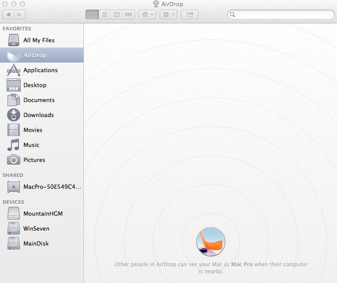Screen dimensions: 337x283
Task: Open the Movies folder icon
Action: click(x=14, y=130)
